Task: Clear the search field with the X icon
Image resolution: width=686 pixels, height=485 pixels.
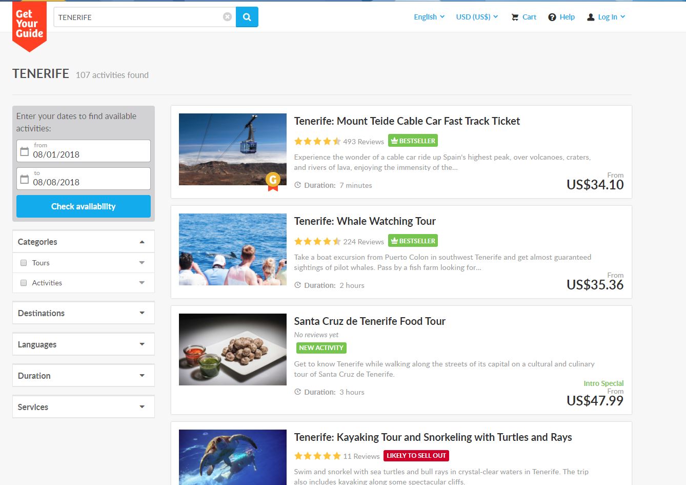Action: click(227, 17)
